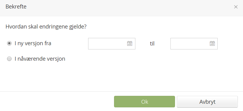The width and height of the screenshot is (243, 111).
Task: Expand the date picker for the "til" date
Action: 212,43
